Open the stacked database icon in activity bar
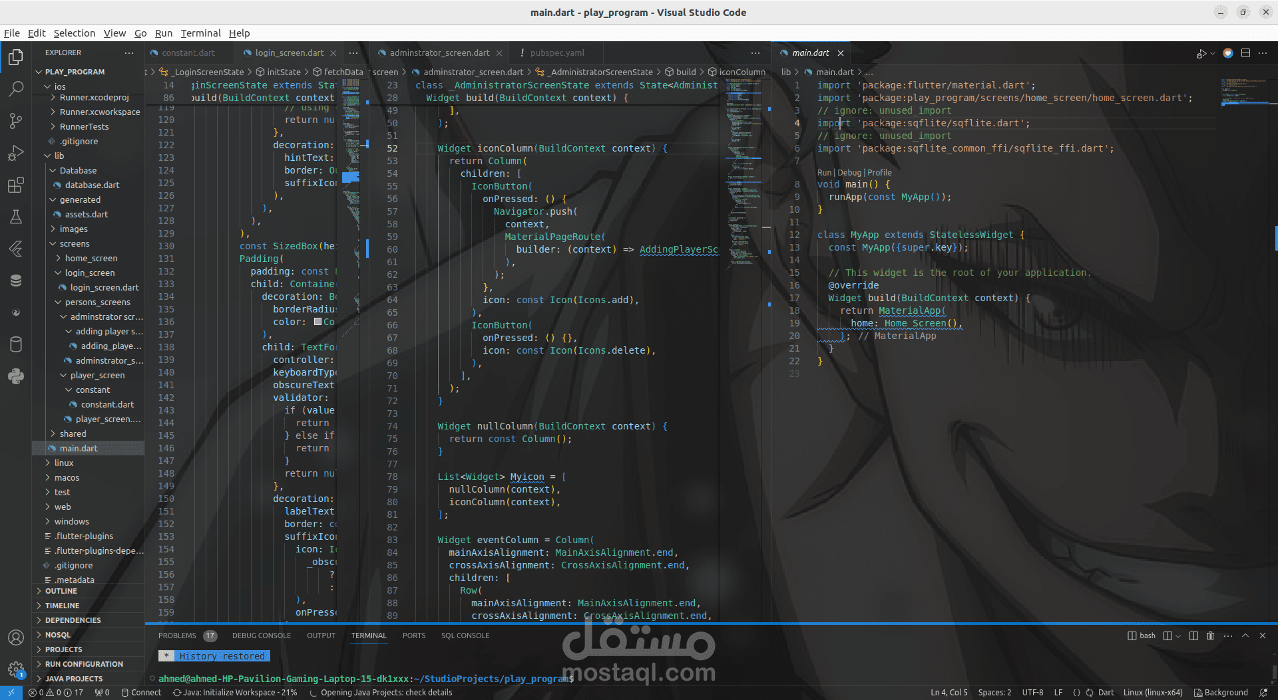 [16, 281]
